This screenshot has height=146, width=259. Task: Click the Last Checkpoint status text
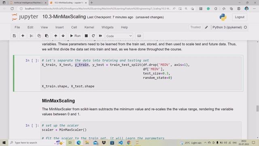coord(110,17)
